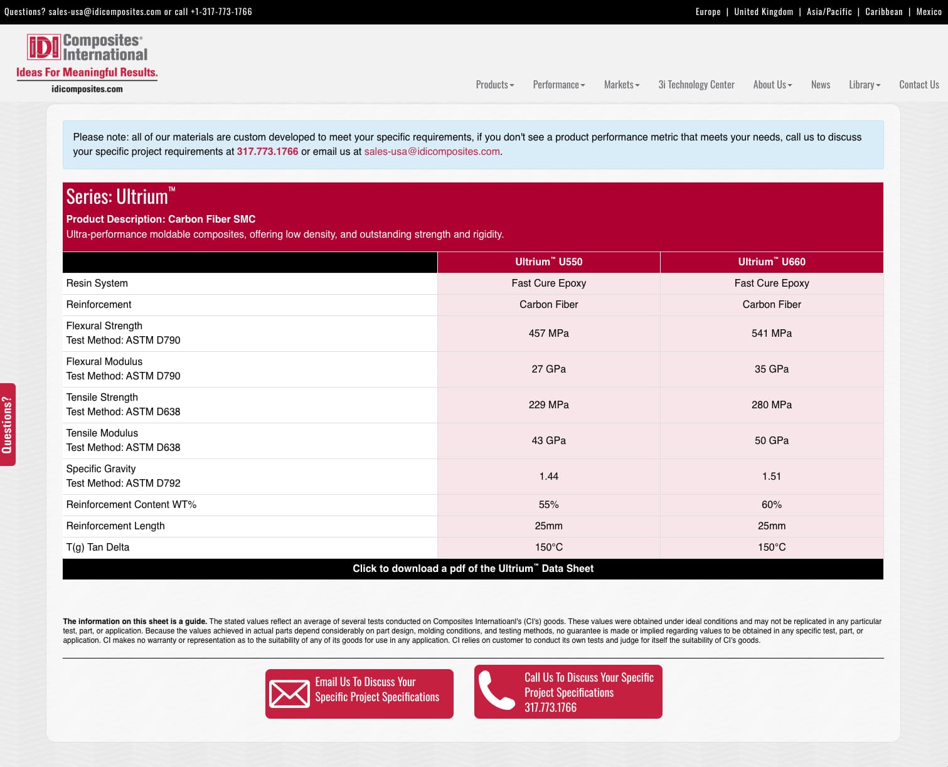The width and height of the screenshot is (948, 767).
Task: Click the 43 GPa tensile modulus value
Action: point(549,441)
